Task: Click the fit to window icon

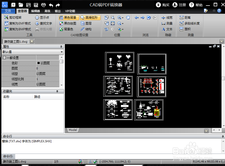Action: pyautogui.click(x=113, y=23)
